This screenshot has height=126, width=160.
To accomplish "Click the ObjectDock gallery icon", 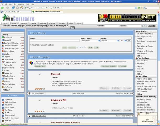I will tap(3, 59).
